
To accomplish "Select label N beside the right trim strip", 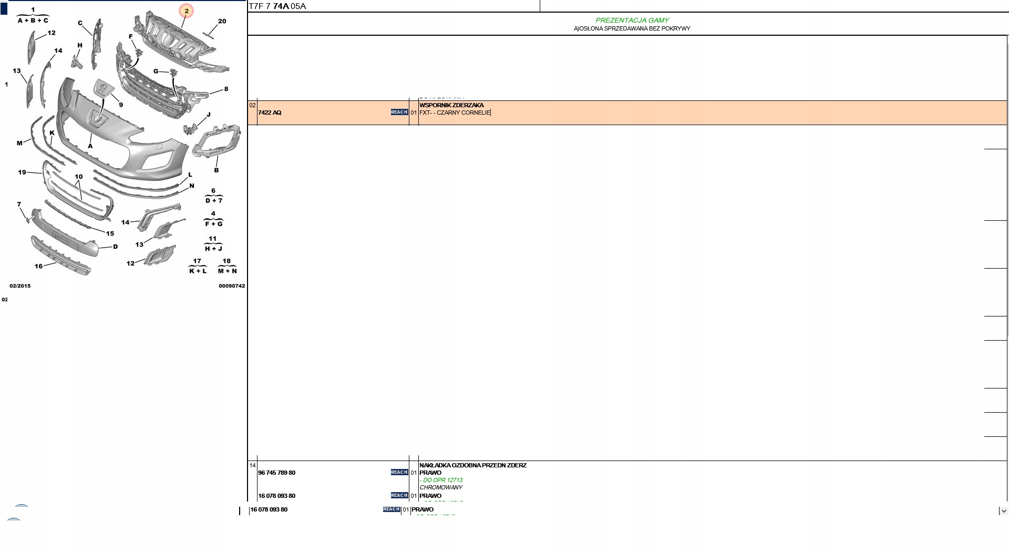I will click(192, 186).
